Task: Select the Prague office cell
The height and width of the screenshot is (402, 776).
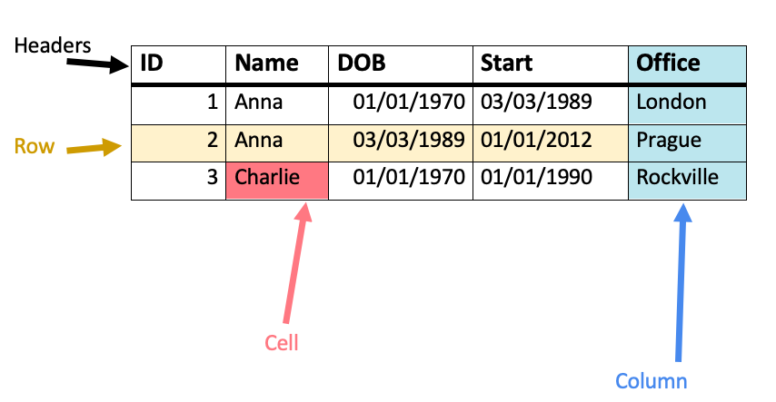Action: click(x=688, y=143)
